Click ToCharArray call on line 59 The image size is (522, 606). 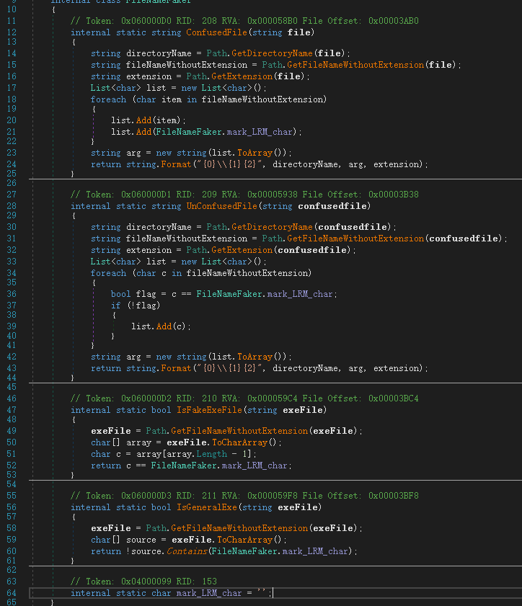(x=244, y=540)
